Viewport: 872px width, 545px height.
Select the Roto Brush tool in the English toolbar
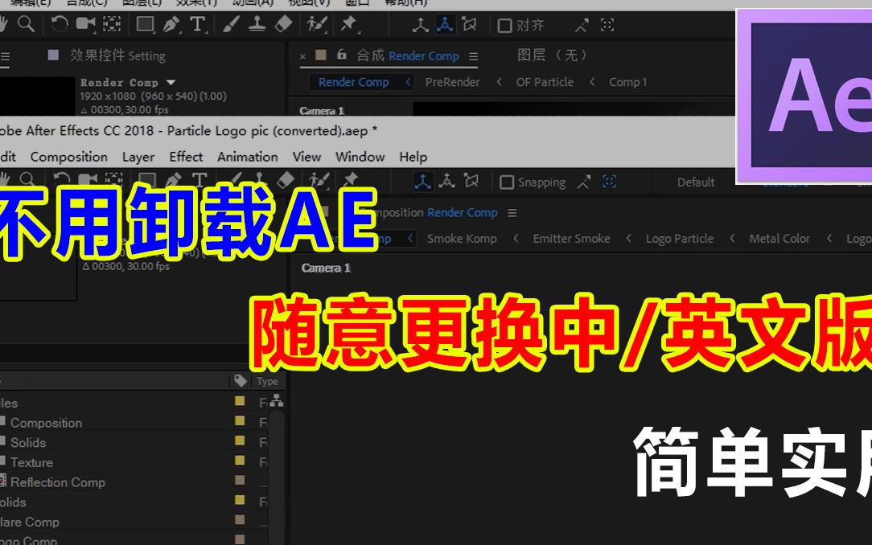pos(319,181)
